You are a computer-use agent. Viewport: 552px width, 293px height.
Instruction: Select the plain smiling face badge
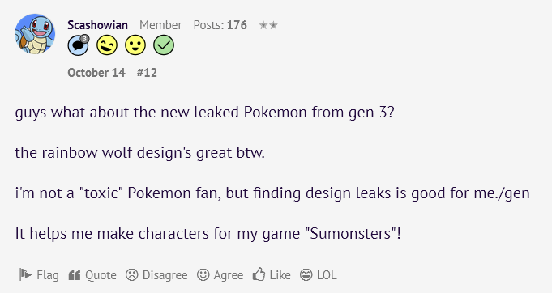coord(135,45)
